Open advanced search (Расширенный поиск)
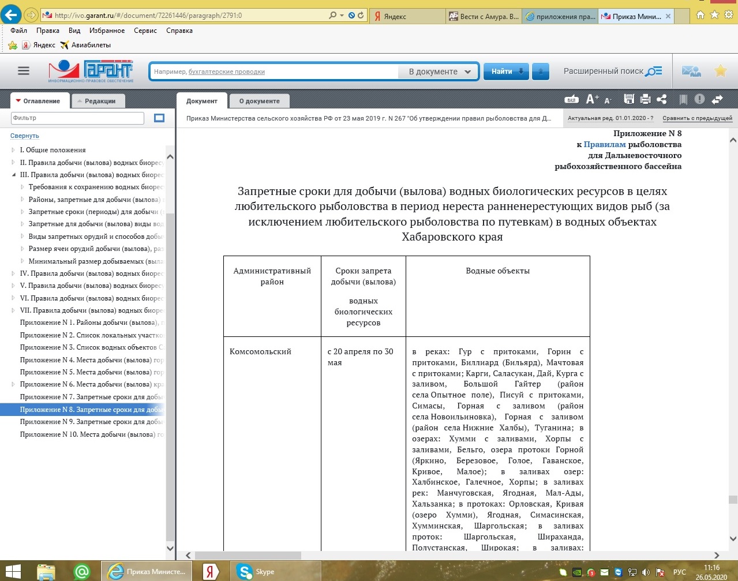 [613, 72]
